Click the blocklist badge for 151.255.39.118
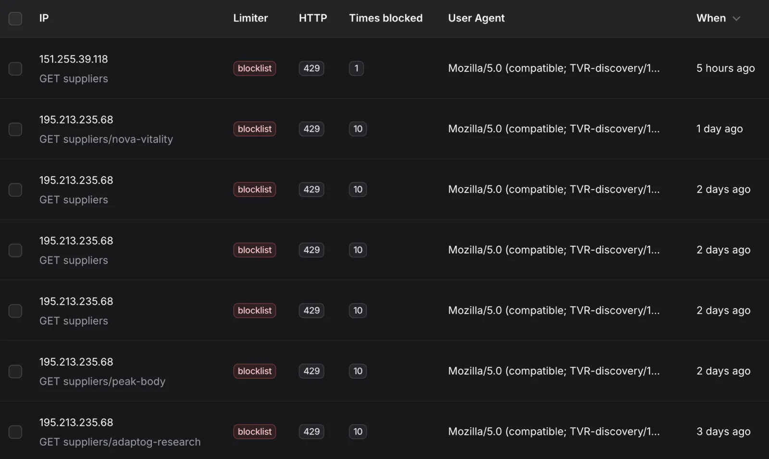Viewport: 769px width, 459px height. [255, 68]
